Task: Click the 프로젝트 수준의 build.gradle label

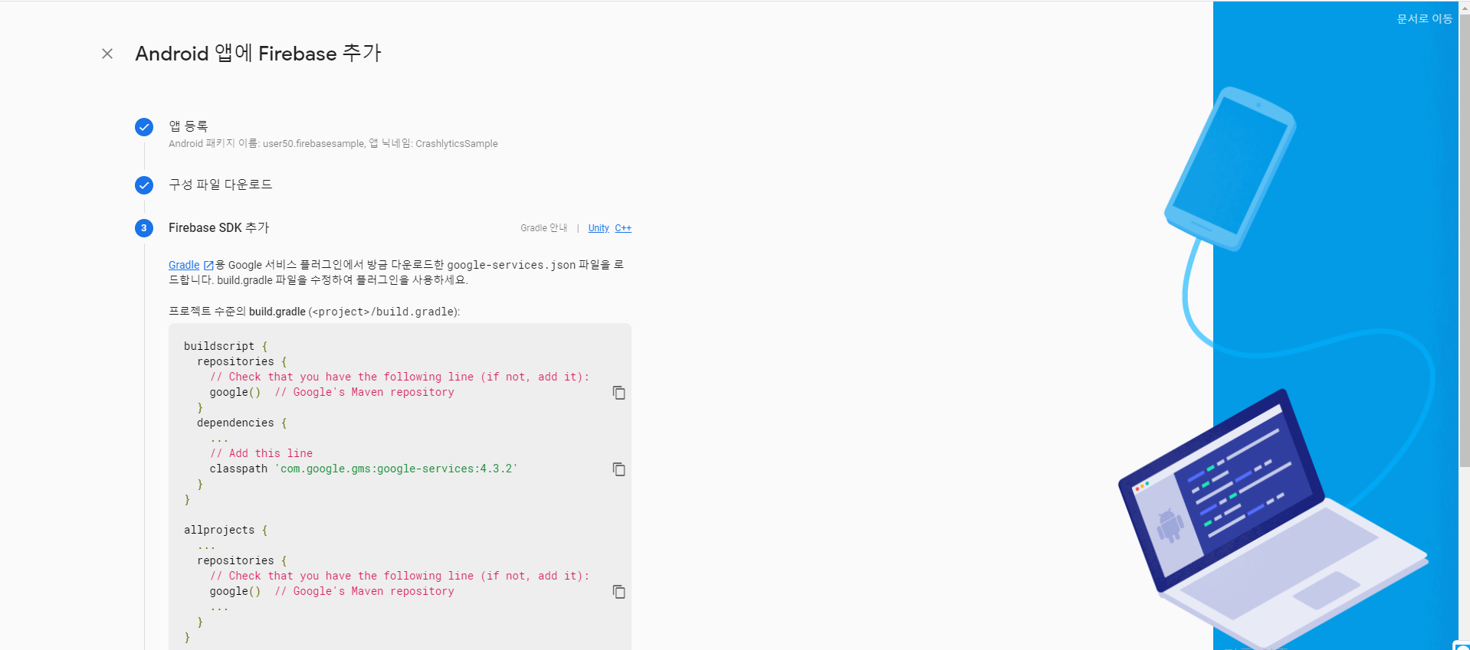Action: click(314, 312)
